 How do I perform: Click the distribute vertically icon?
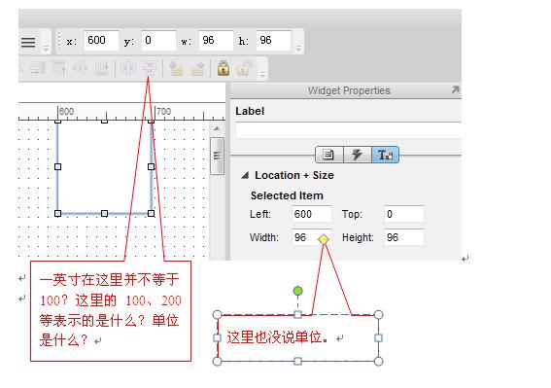click(150, 68)
